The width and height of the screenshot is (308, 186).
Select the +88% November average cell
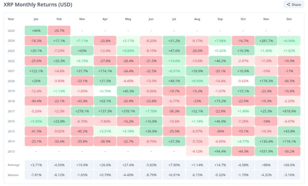pyautogui.click(x=266, y=164)
